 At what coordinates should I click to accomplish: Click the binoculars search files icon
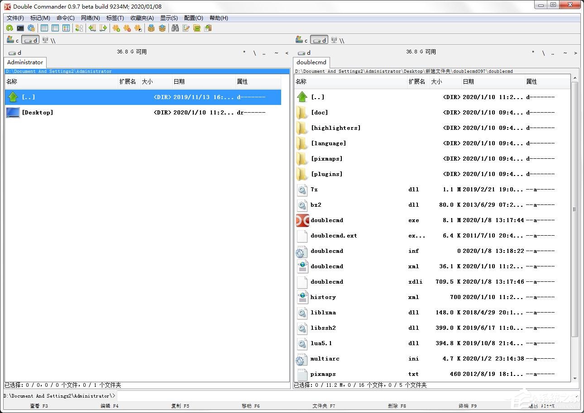pyautogui.click(x=175, y=28)
